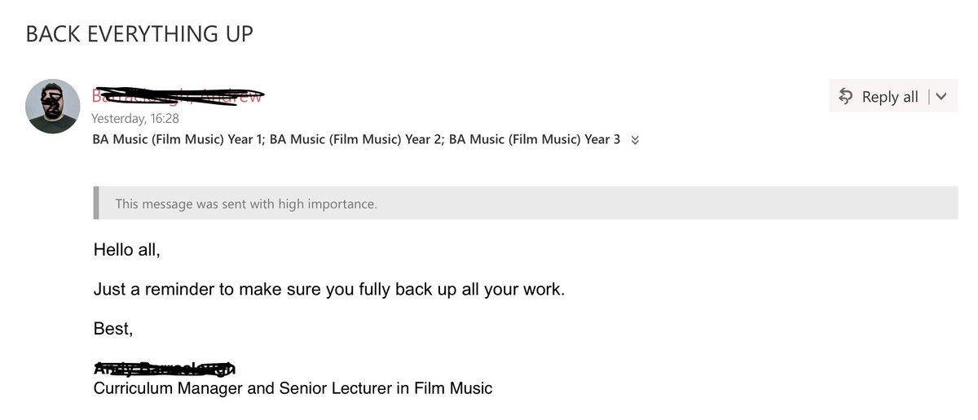Screen dimensions: 978x420
Task: Click the dark grey bar edging the importance banner
Action: [96, 203]
